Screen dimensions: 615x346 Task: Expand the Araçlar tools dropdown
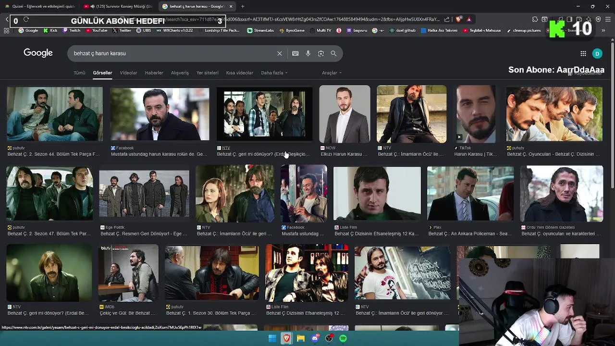point(332,73)
